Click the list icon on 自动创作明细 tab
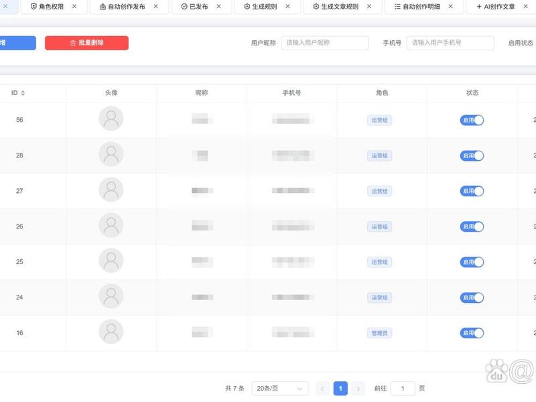 coord(397,7)
